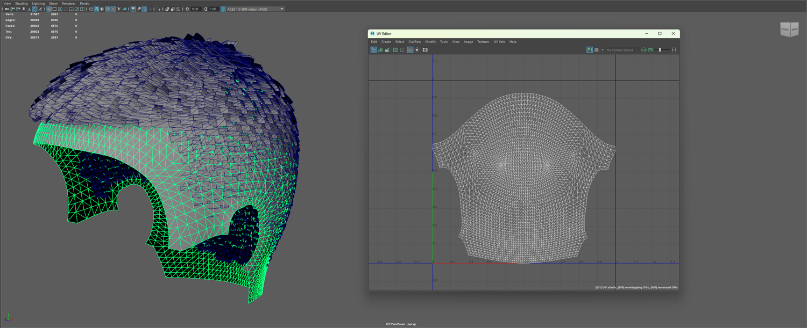Enable smooth shade all cube icon

pyautogui.click(x=97, y=9)
